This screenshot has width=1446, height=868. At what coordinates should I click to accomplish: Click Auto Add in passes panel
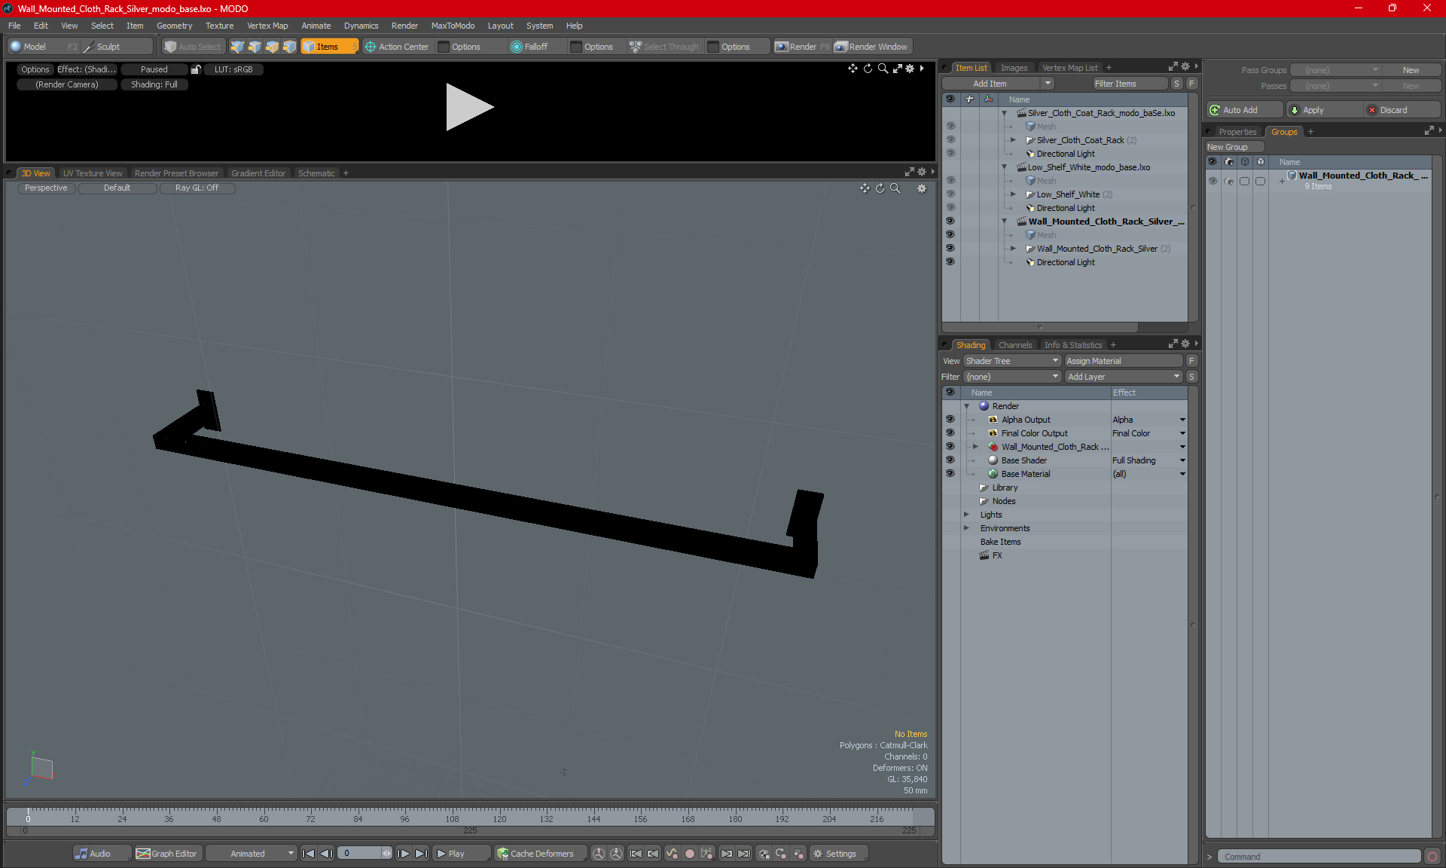pyautogui.click(x=1244, y=110)
